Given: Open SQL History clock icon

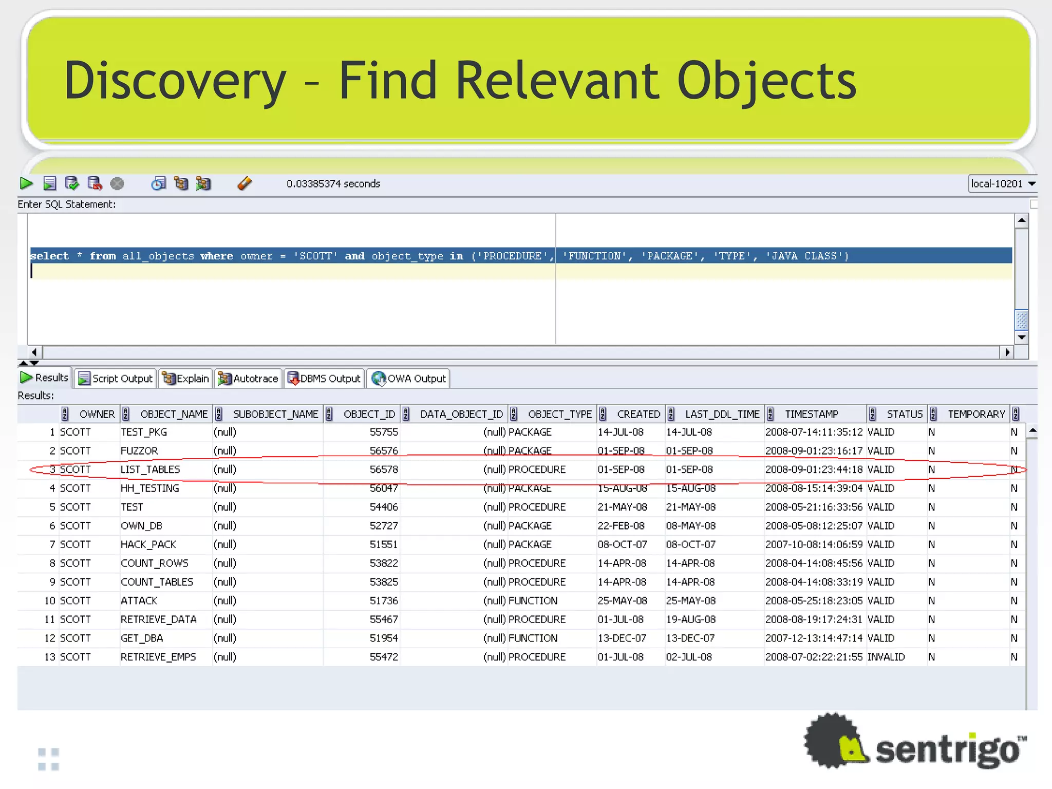Looking at the screenshot, I should (x=159, y=183).
